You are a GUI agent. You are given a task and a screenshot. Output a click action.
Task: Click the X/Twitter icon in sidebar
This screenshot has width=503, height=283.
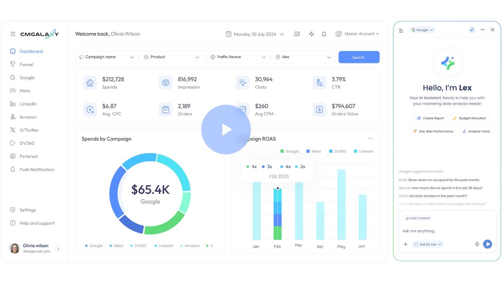coord(13,130)
